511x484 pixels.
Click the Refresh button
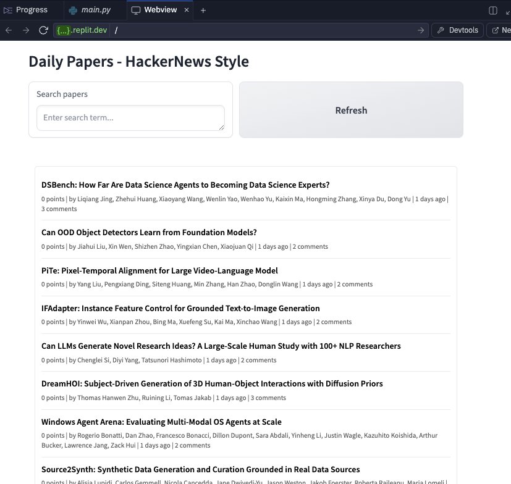point(352,110)
